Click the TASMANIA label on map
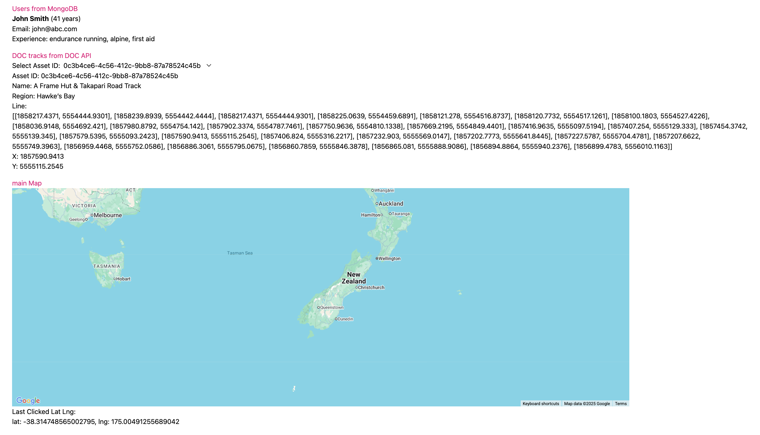Image resolution: width=760 pixels, height=435 pixels. [107, 266]
